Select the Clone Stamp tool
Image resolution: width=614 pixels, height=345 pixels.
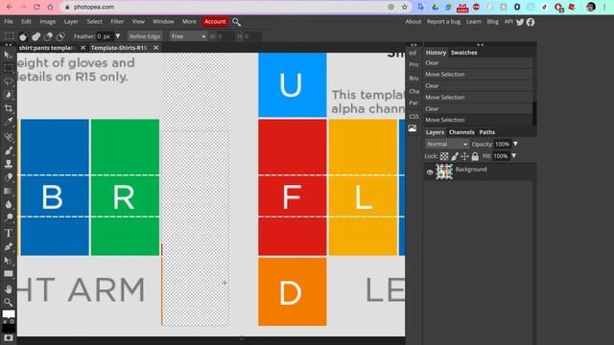pyautogui.click(x=9, y=164)
